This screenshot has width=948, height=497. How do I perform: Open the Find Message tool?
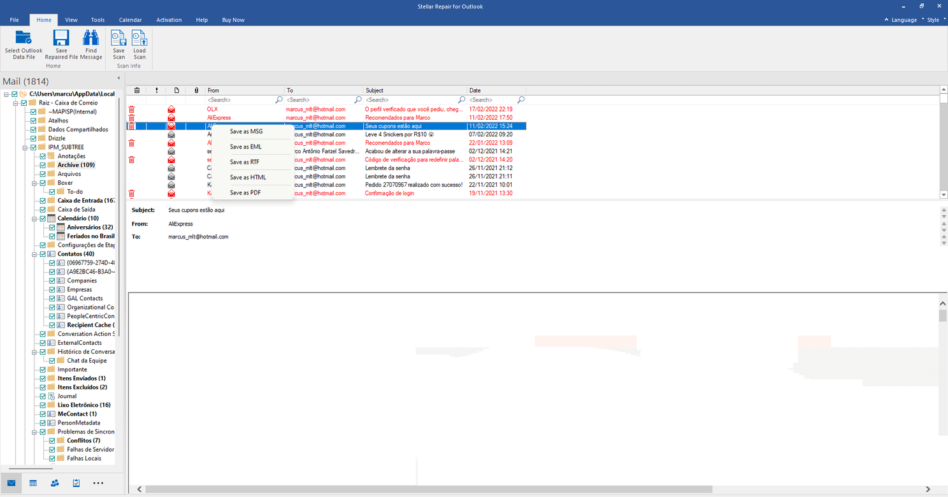pyautogui.click(x=91, y=45)
